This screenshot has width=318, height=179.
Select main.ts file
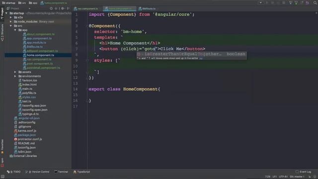point(25,89)
